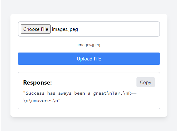Click the empty area inside the file input box
The width and height of the screenshot is (180, 131).
click(118, 29)
